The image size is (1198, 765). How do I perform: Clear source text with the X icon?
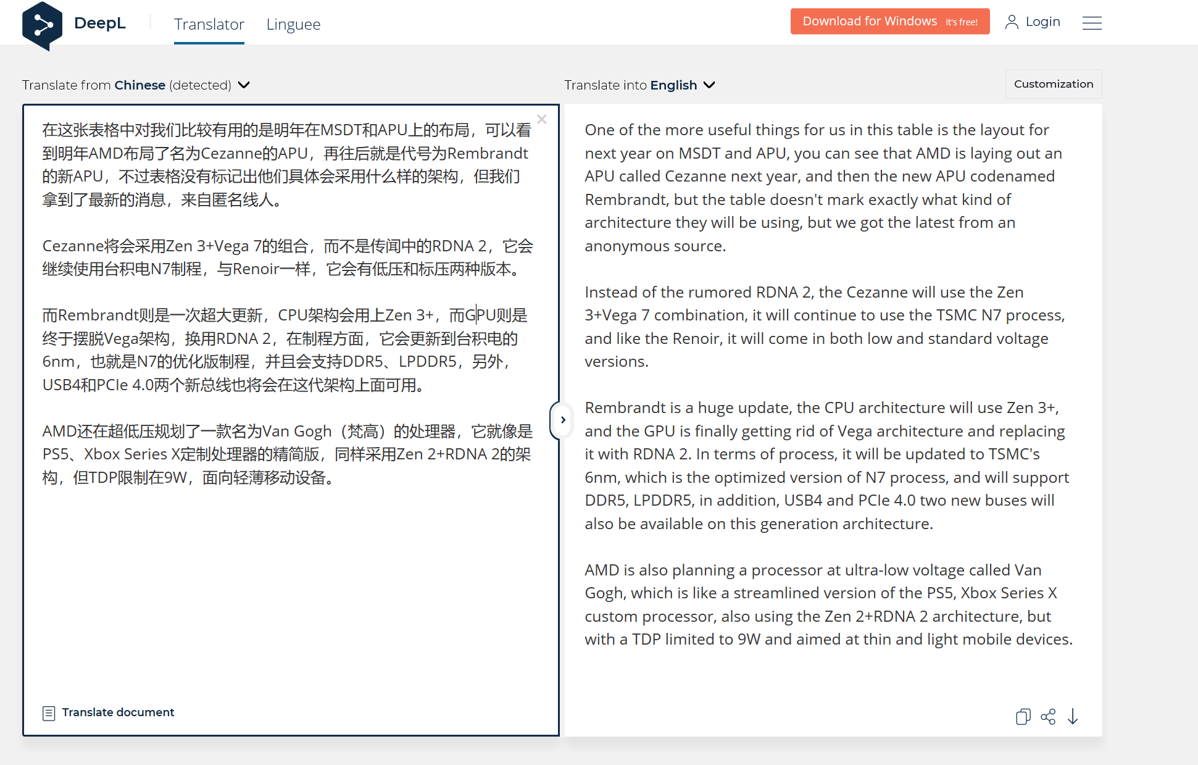point(542,119)
